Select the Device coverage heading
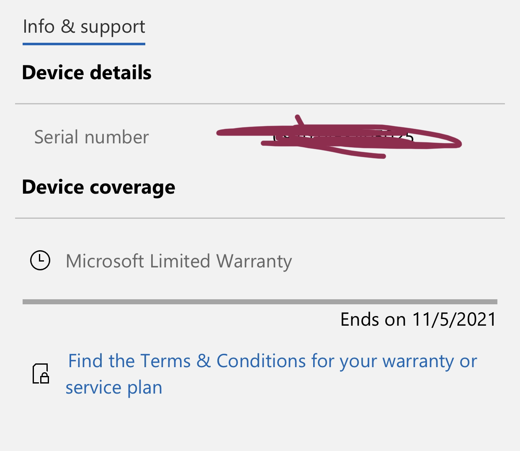The width and height of the screenshot is (520, 451). click(98, 187)
